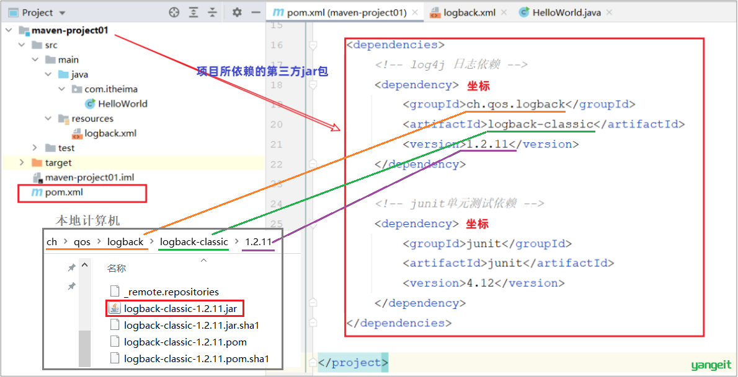Click the Collapse All icon in Project toolbar
The image size is (738, 377).
213,13
